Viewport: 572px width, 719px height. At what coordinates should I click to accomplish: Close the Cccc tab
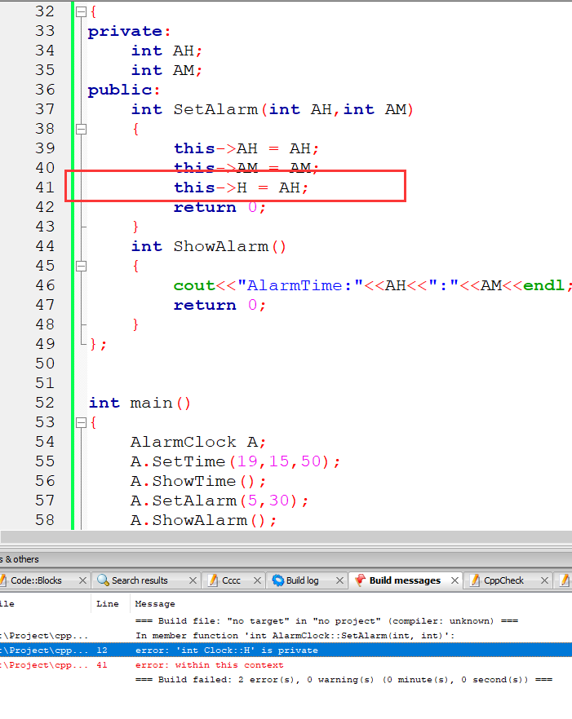(258, 580)
